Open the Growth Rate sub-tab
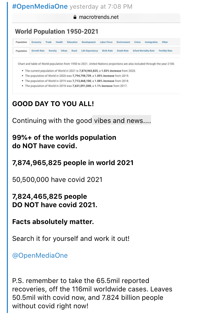Viewport: 223px width, 328px height. pos(38,51)
